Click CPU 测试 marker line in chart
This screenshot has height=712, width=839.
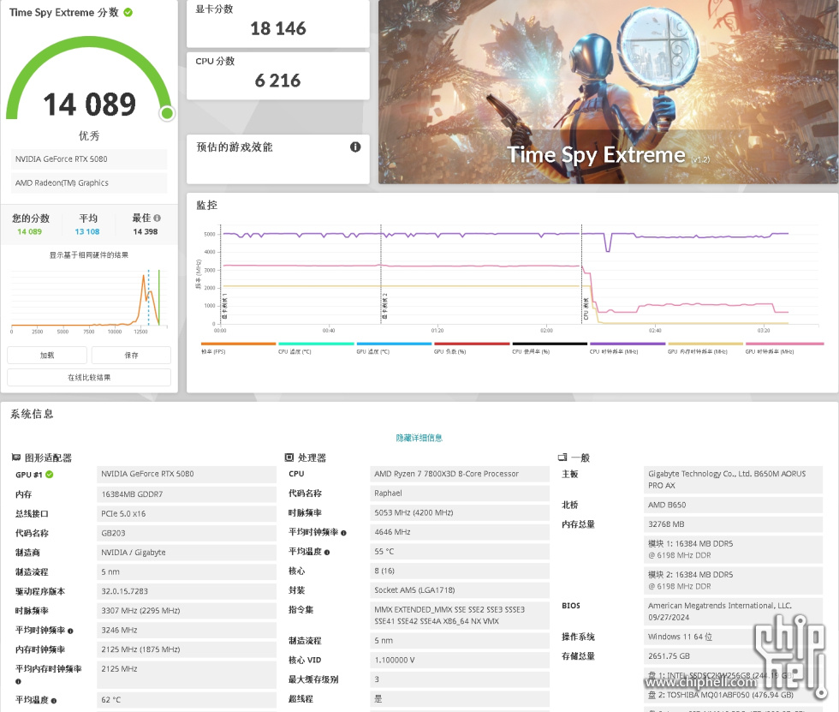coord(581,273)
